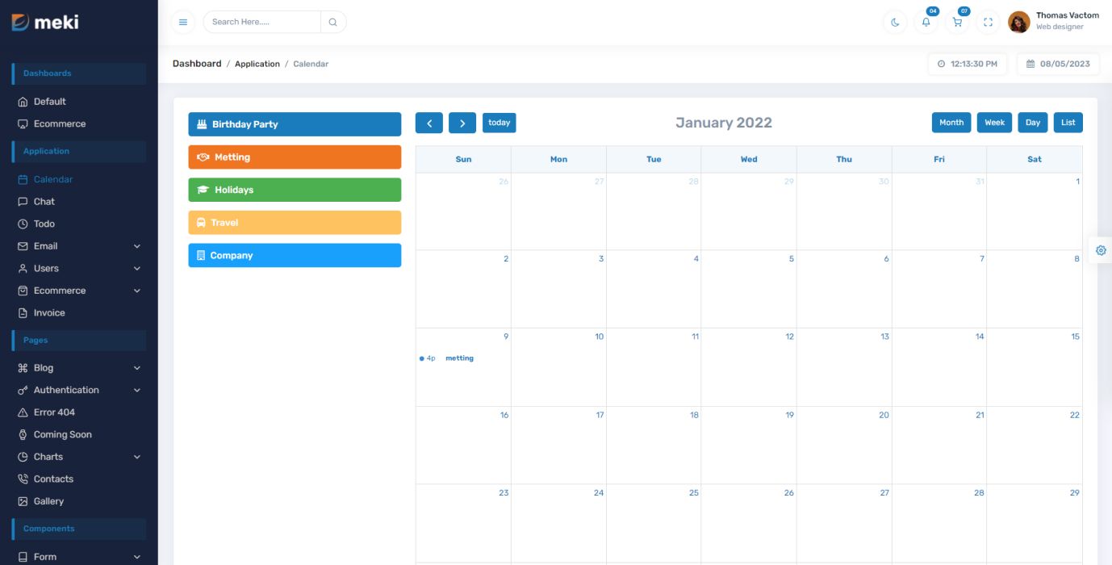Click the meki logo

pos(45,23)
